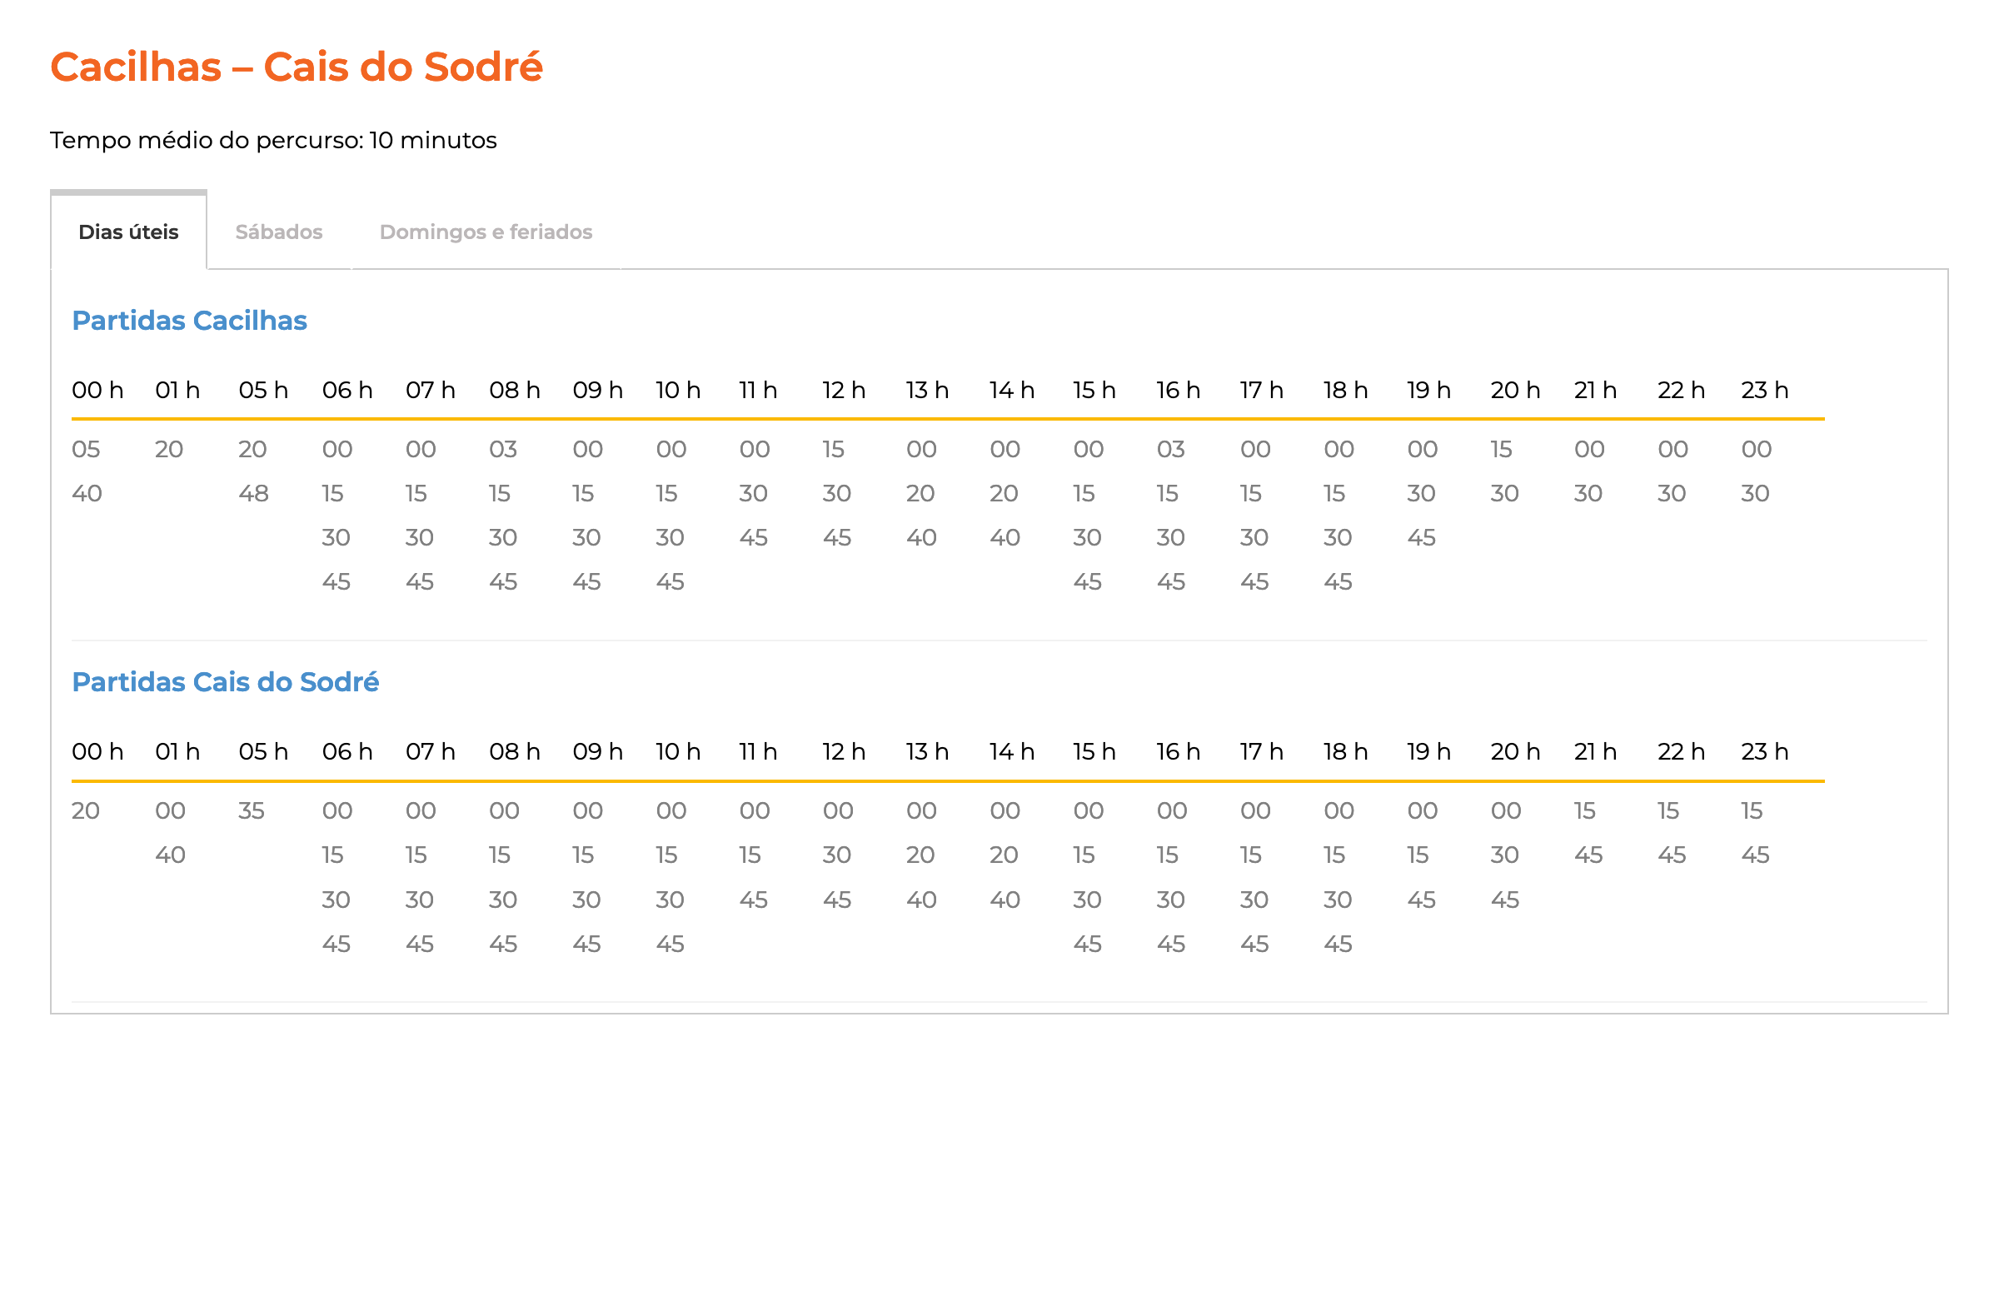Click the 15 departure under 19 h Cais do Sodré

pos(1418,855)
